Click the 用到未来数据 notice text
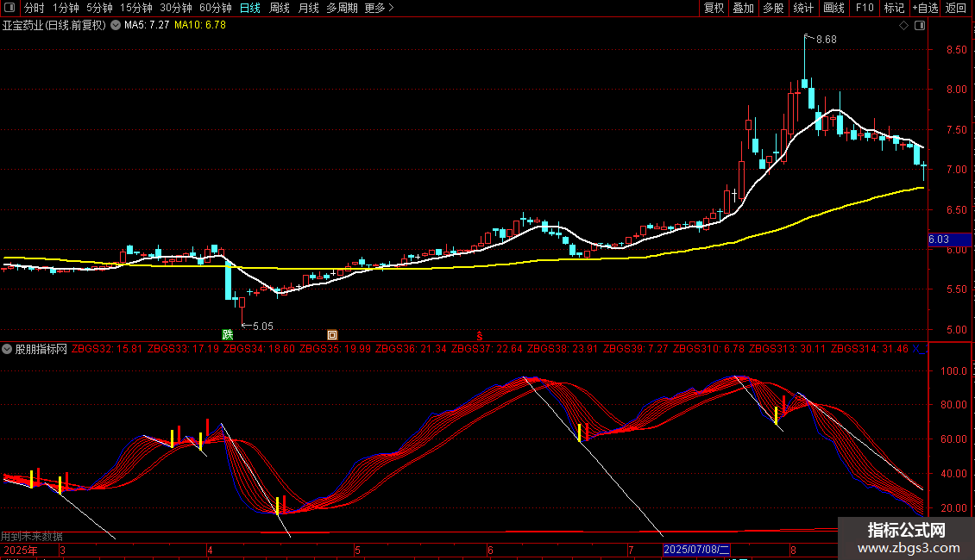 click(32, 537)
